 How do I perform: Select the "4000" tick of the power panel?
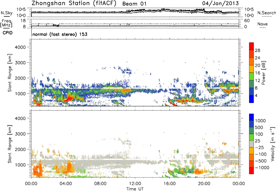click(x=20, y=47)
